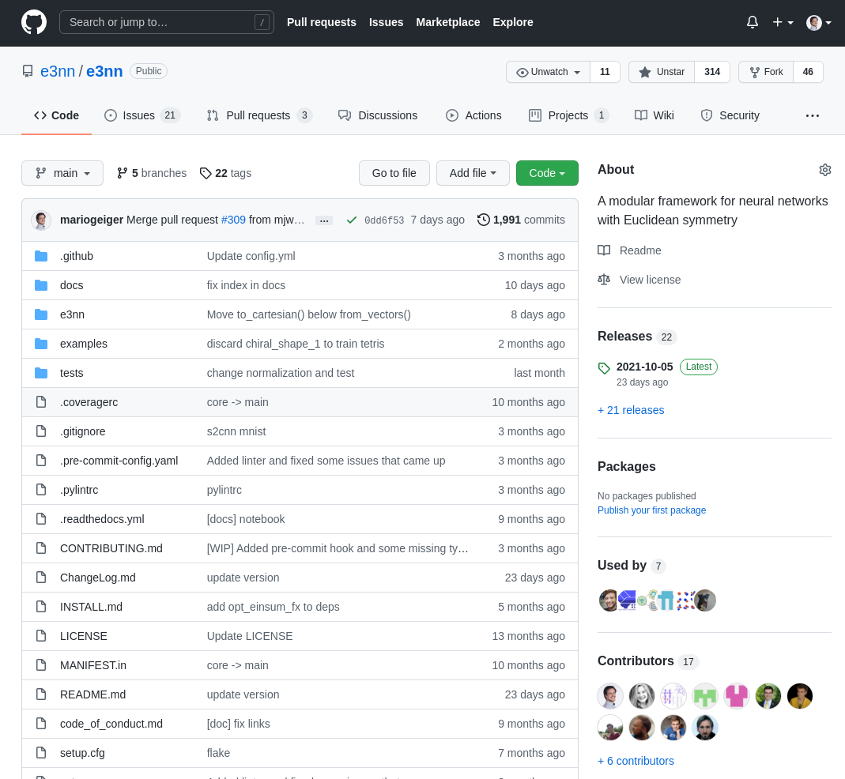Viewport: 845px width, 779px height.
Task: Switch to the repository Issues tab
Action: [x=141, y=115]
